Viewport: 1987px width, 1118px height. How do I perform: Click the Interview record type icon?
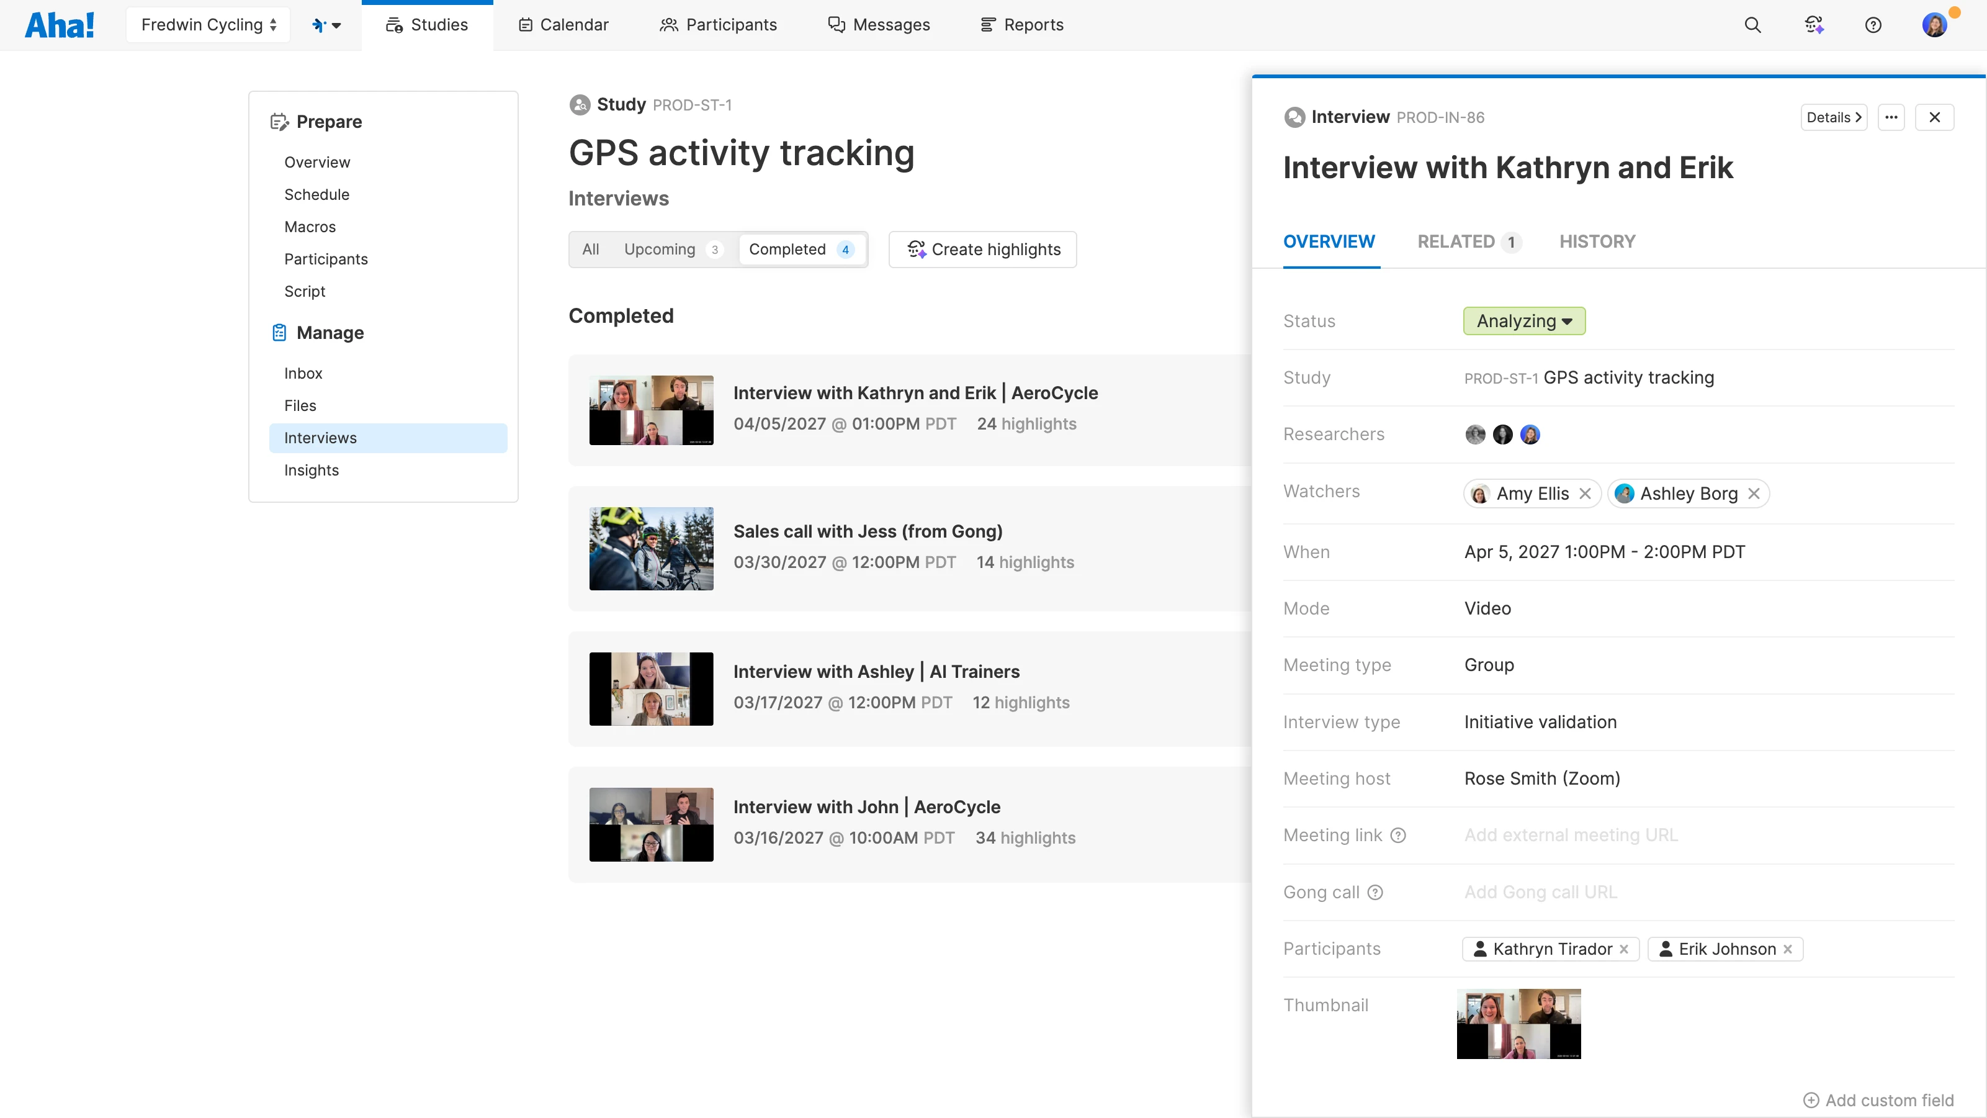click(1294, 117)
